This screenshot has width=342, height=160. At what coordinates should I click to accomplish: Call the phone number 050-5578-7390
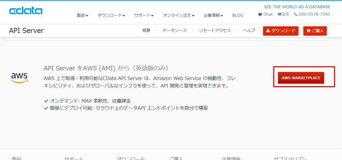click(312, 14)
